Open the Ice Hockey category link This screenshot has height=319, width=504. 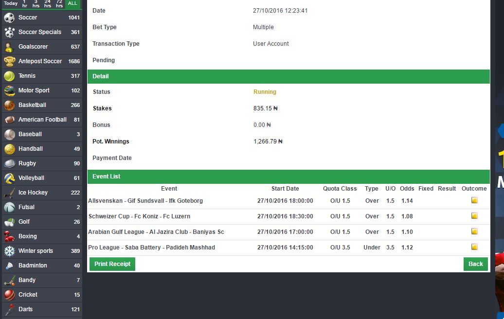42,193
